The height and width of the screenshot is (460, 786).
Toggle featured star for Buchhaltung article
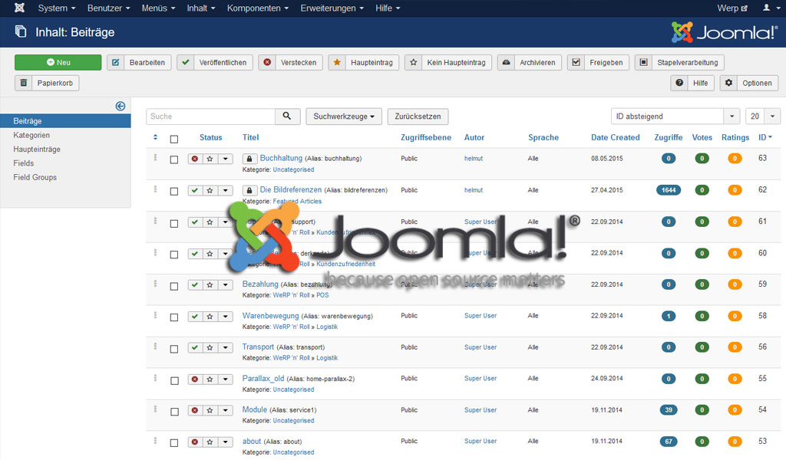(x=210, y=159)
